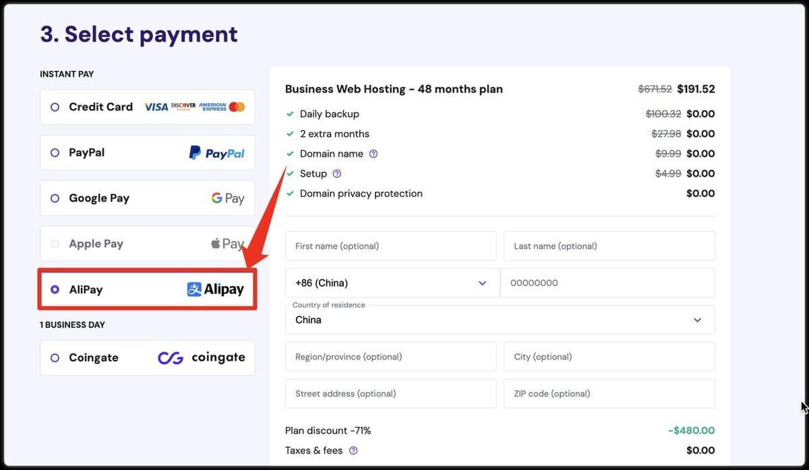Screen dimensions: 809x470
Task: Click the Business Web Hosting plan title
Action: pyautogui.click(x=394, y=89)
